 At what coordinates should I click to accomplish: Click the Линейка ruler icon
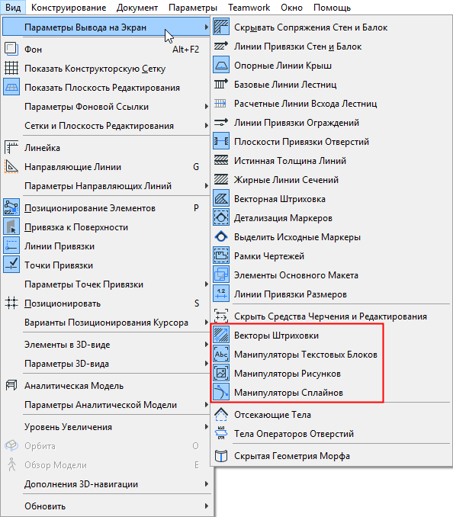click(11, 148)
